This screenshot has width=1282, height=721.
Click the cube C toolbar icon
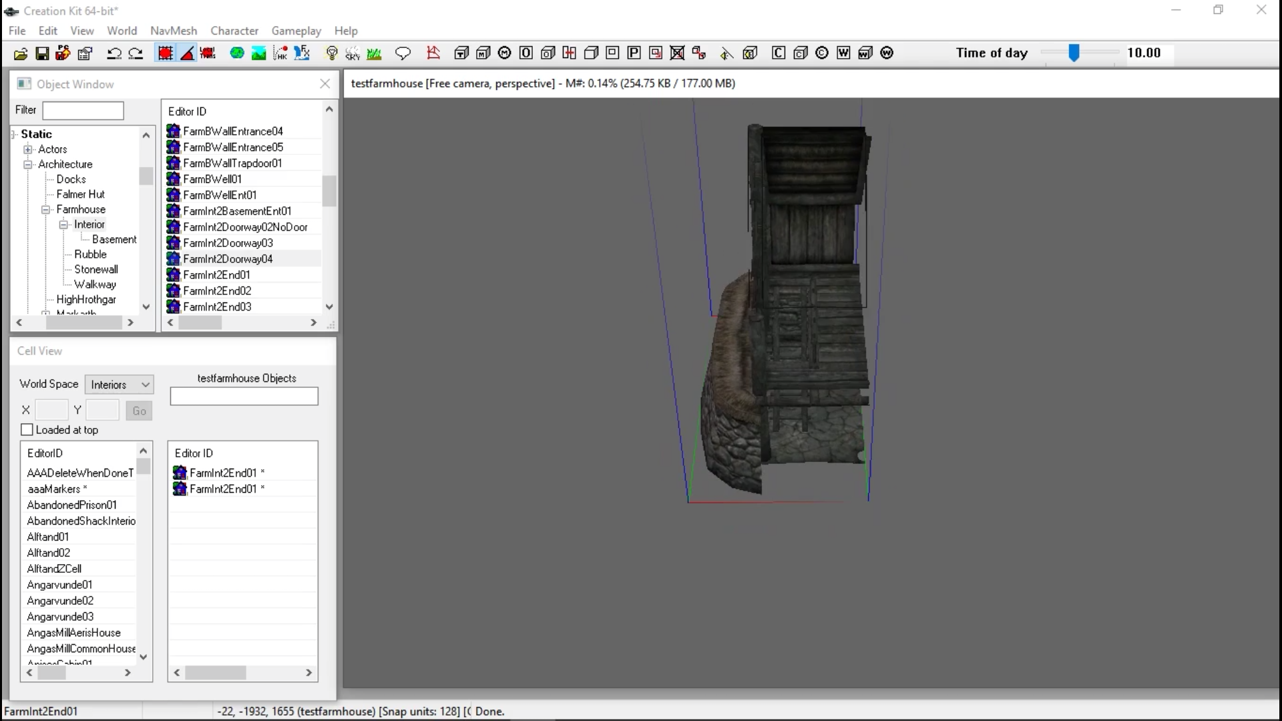(801, 53)
